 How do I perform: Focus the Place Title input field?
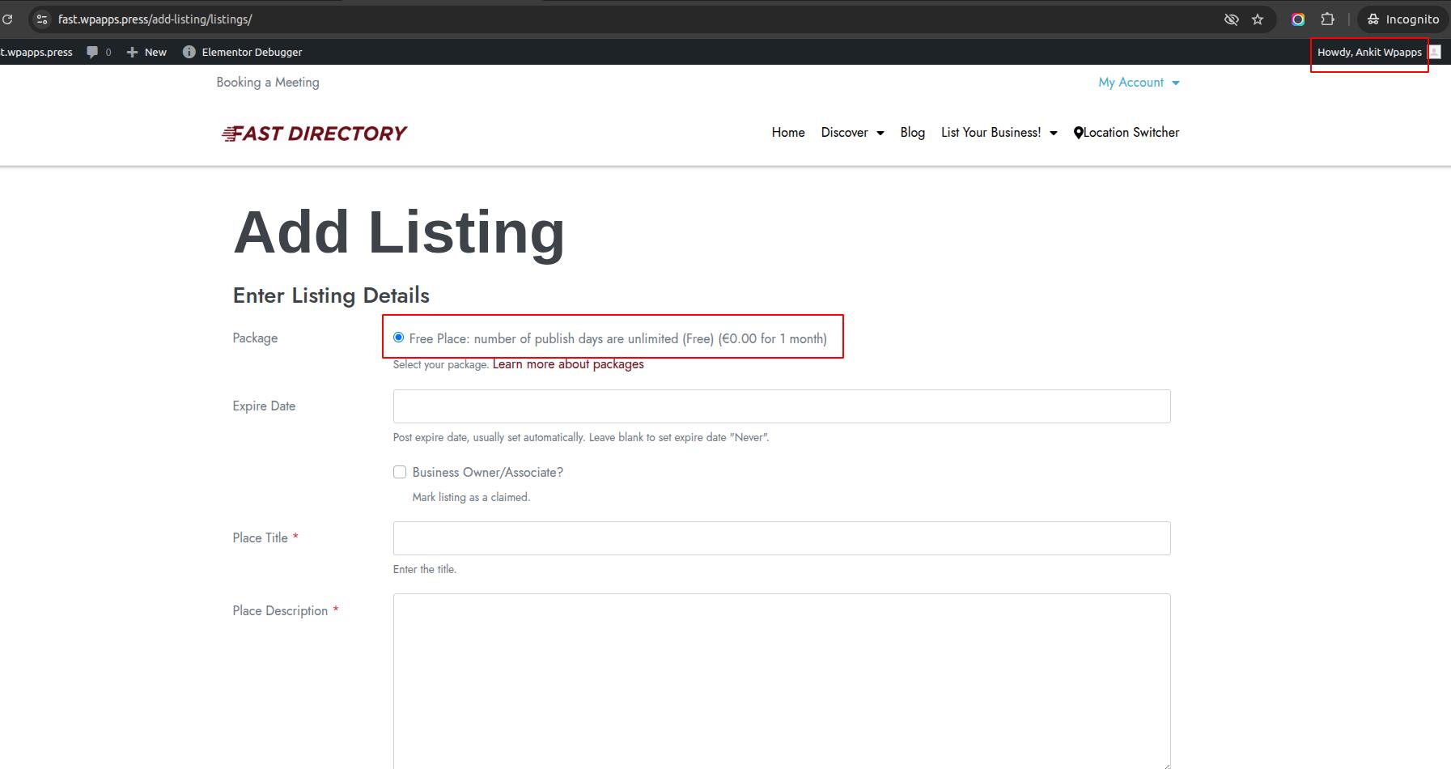pos(781,538)
